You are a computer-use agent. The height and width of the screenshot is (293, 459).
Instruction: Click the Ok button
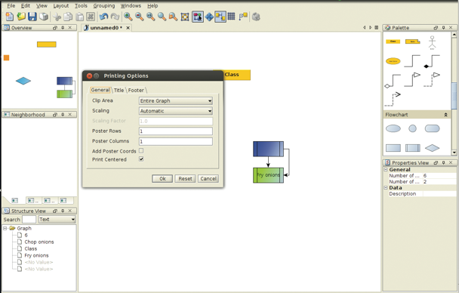tap(162, 178)
